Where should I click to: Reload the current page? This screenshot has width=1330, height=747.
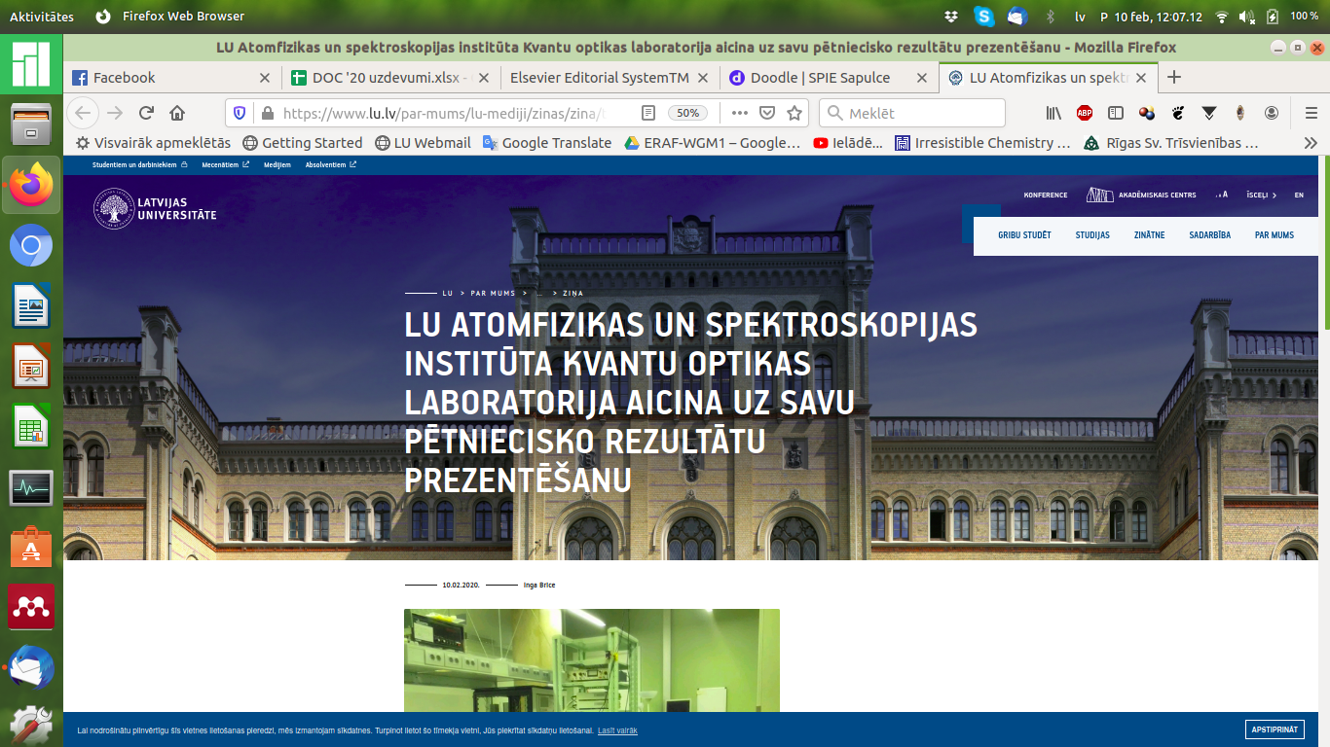tap(146, 113)
